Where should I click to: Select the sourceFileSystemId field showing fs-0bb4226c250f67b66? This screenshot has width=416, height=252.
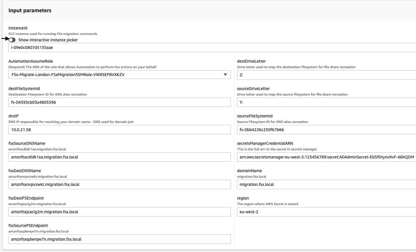321,130
